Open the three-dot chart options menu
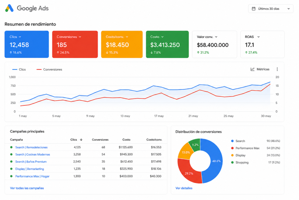The height and width of the screenshot is (200, 299). tap(277, 69)
